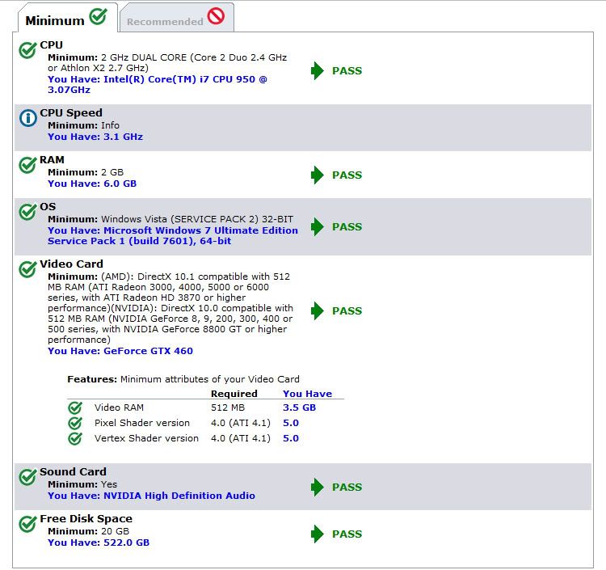Click the green checkmark beside Video Card
The image size is (606, 570).
pos(28,269)
